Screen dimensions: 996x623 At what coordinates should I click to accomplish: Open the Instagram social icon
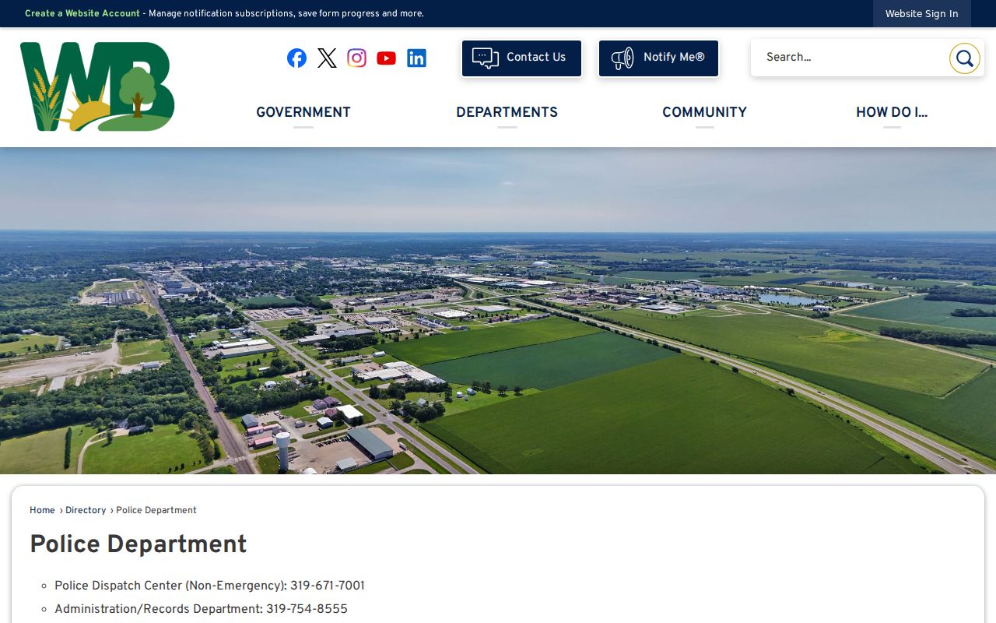coord(356,58)
